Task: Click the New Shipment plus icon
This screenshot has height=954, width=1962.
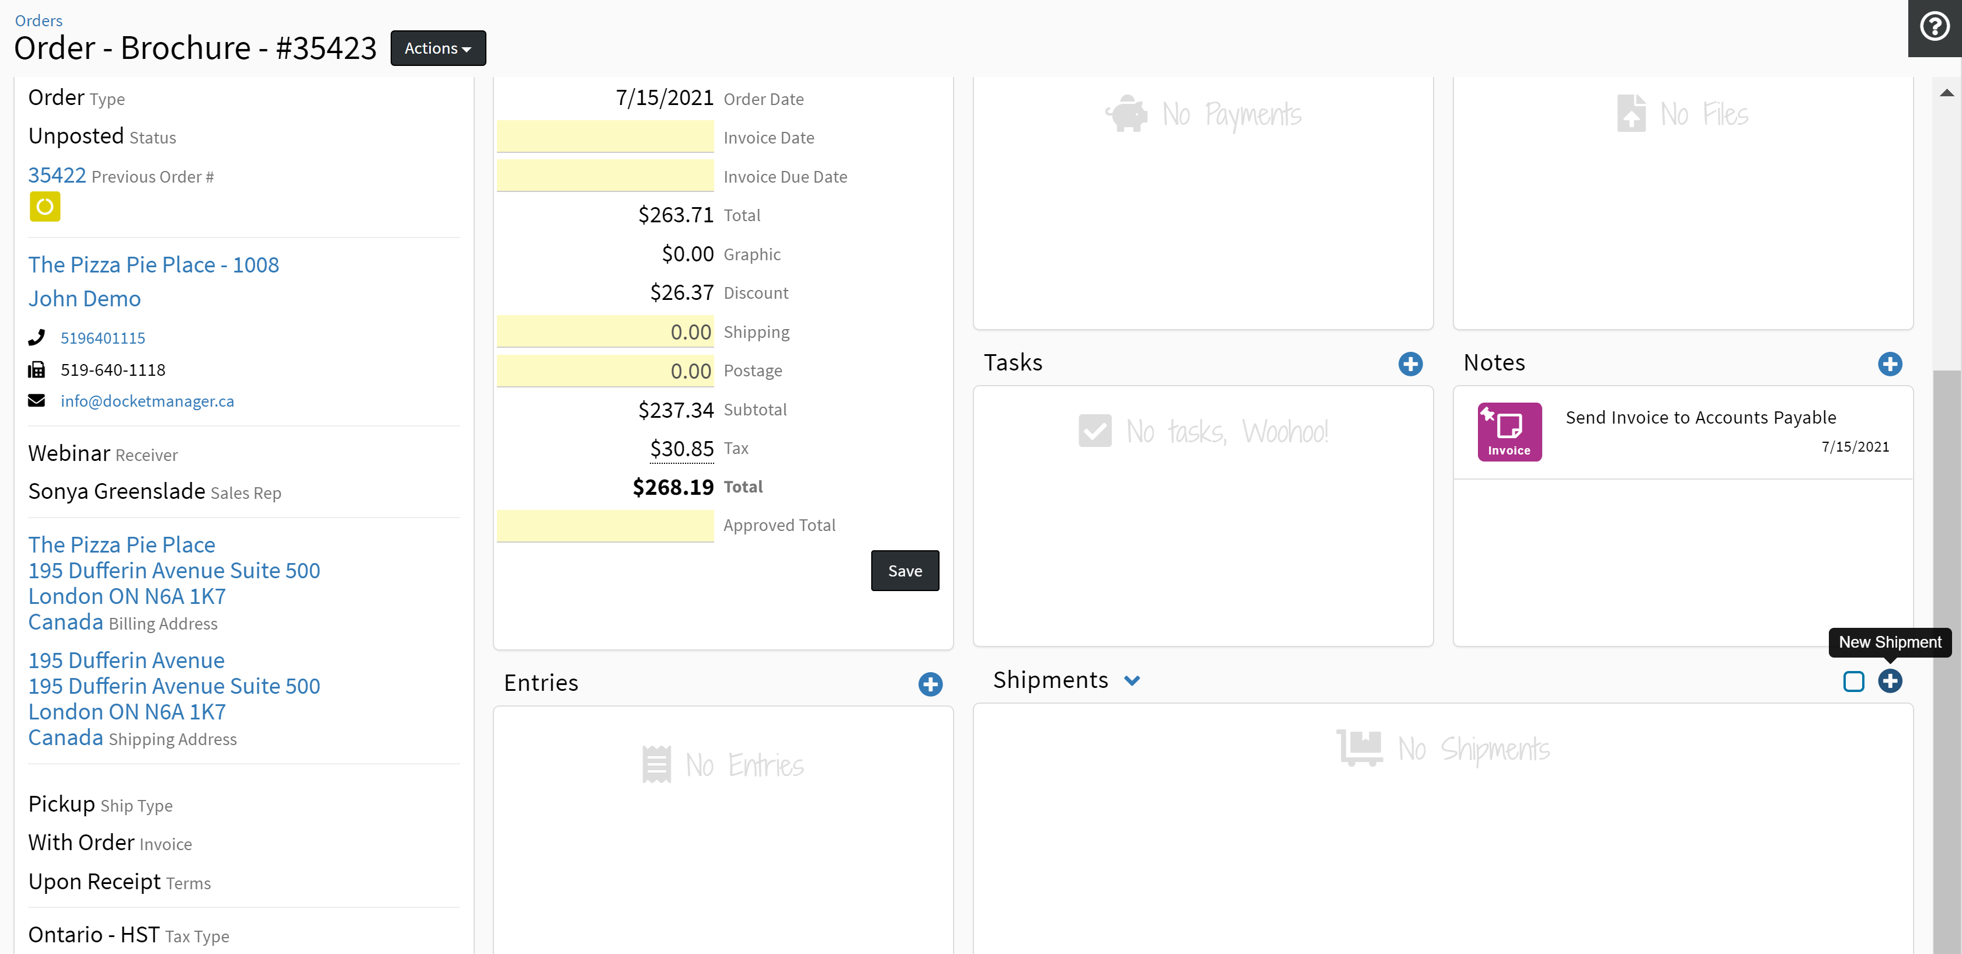Action: pos(1889,681)
